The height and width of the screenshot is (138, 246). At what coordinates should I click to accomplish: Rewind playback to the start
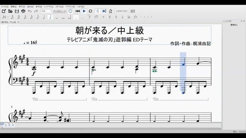(78, 11)
